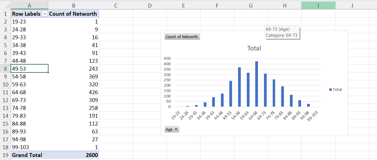Click the 99-103 label on chart axis
The height and width of the screenshot is (160, 377).
[x=313, y=116]
